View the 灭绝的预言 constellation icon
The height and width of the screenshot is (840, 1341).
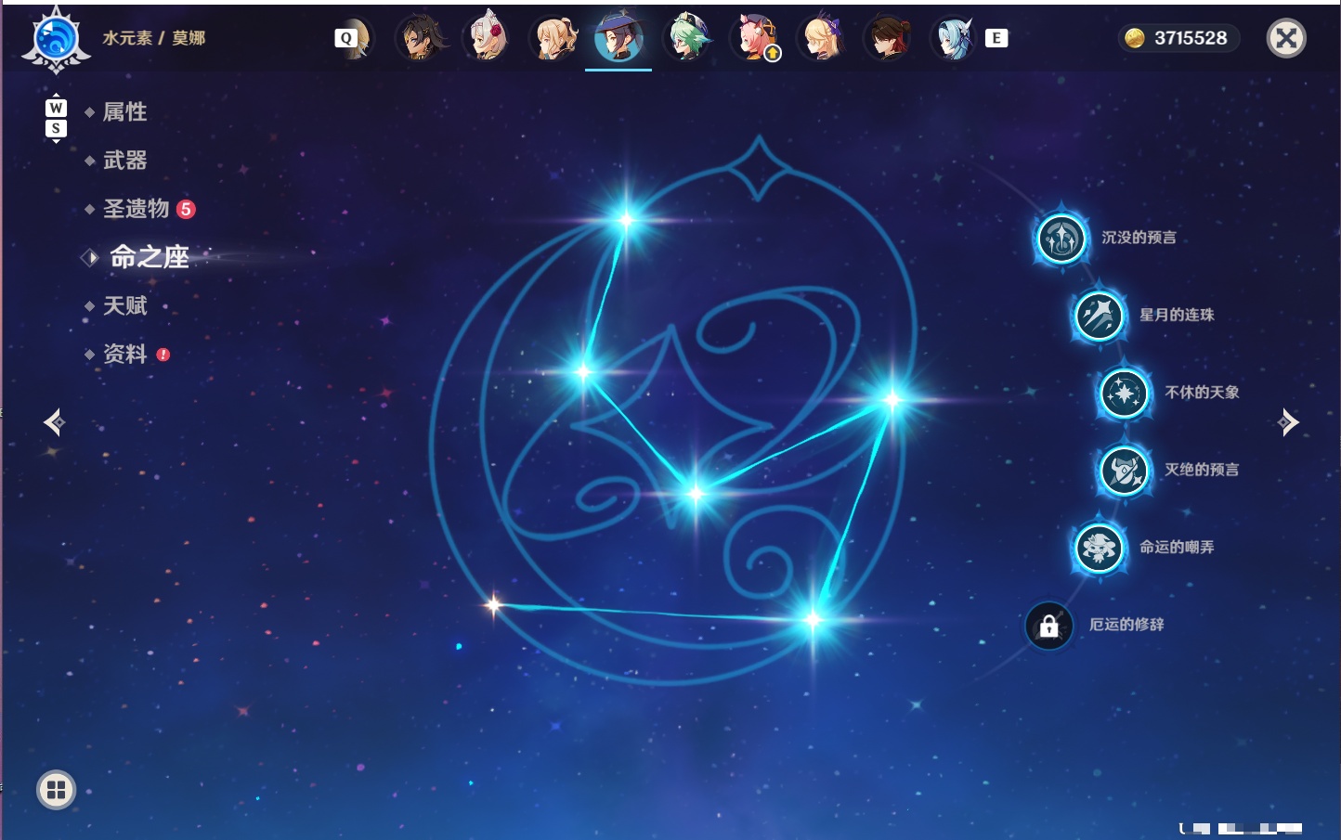(x=1124, y=471)
